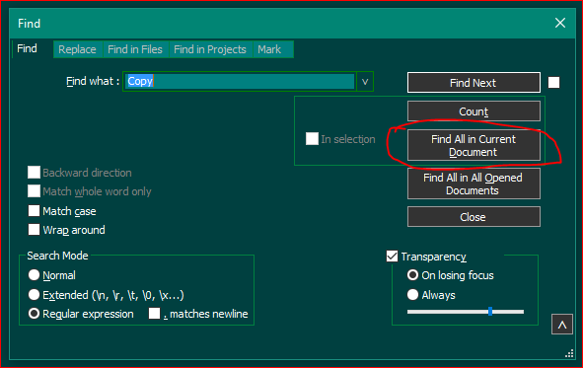Image resolution: width=583 pixels, height=368 pixels.
Task: Go to the Mark tab
Action: point(269,49)
